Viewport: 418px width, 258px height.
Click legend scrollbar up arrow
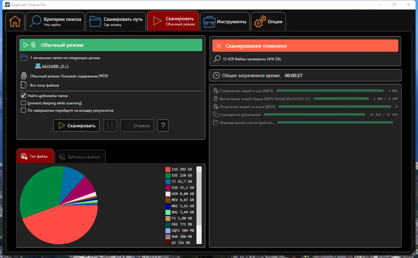199,169
